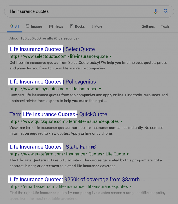Click the About 180,000,000 results text
The image size is (178, 204).
(44, 38)
